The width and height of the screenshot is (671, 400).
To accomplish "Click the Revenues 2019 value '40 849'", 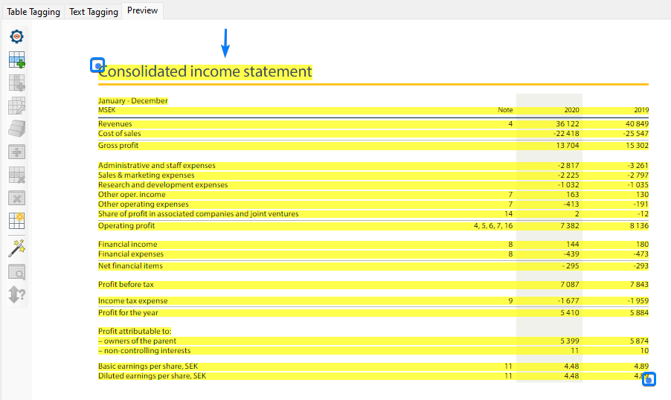I will click(x=637, y=123).
